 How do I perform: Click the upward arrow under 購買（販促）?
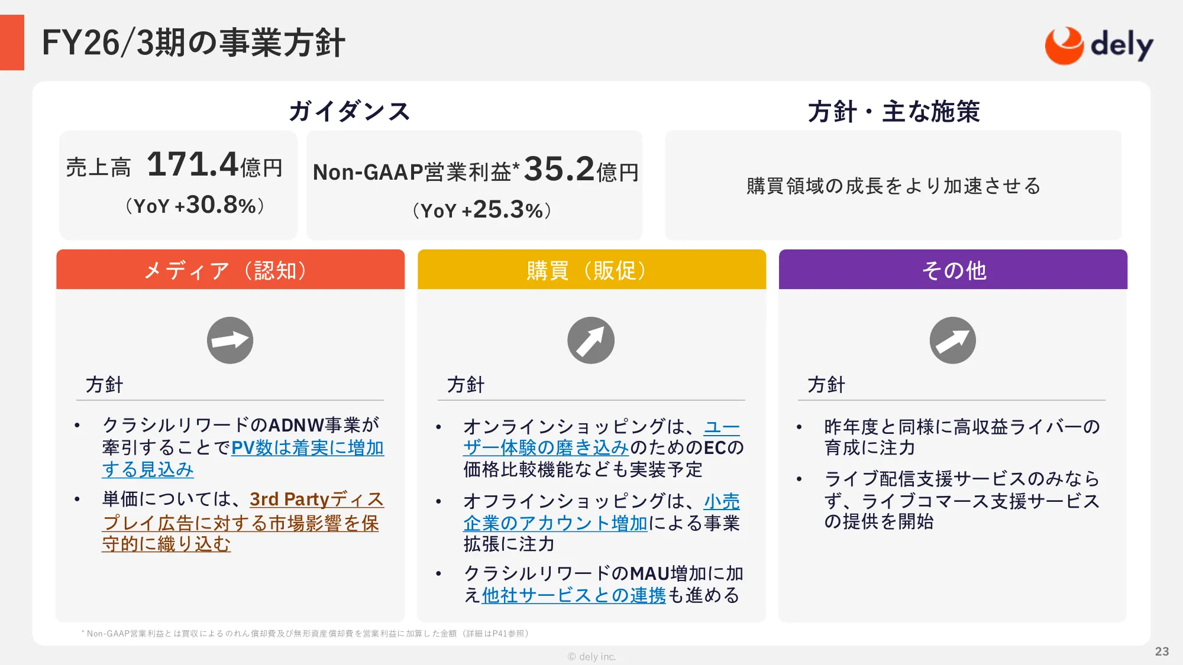[x=591, y=340]
